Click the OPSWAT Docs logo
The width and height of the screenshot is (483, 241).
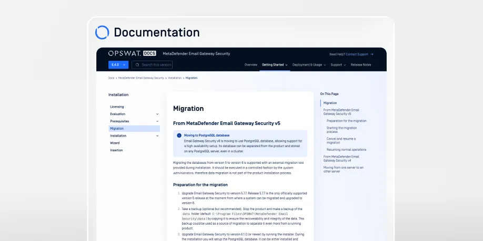coord(132,54)
